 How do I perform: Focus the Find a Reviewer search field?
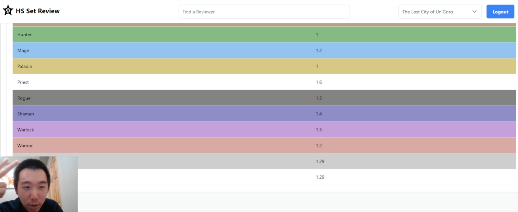(264, 12)
